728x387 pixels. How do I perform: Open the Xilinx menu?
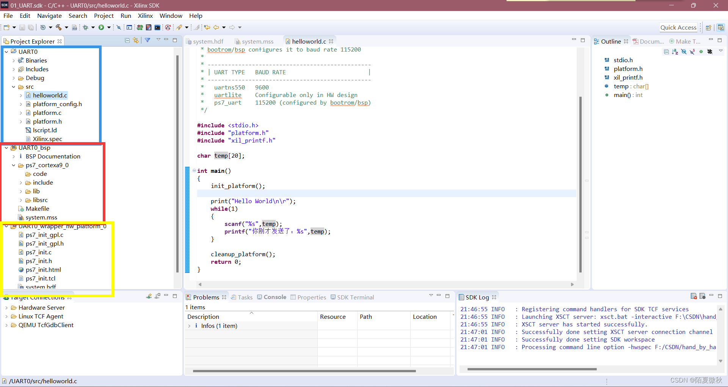pos(145,16)
